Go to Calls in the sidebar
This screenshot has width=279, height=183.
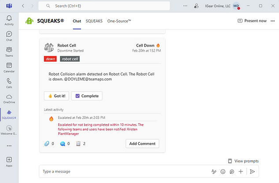[x=9, y=82]
